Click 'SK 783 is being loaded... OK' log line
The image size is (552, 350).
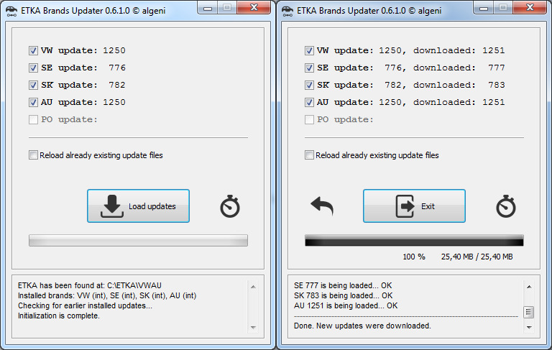pyautogui.click(x=344, y=296)
